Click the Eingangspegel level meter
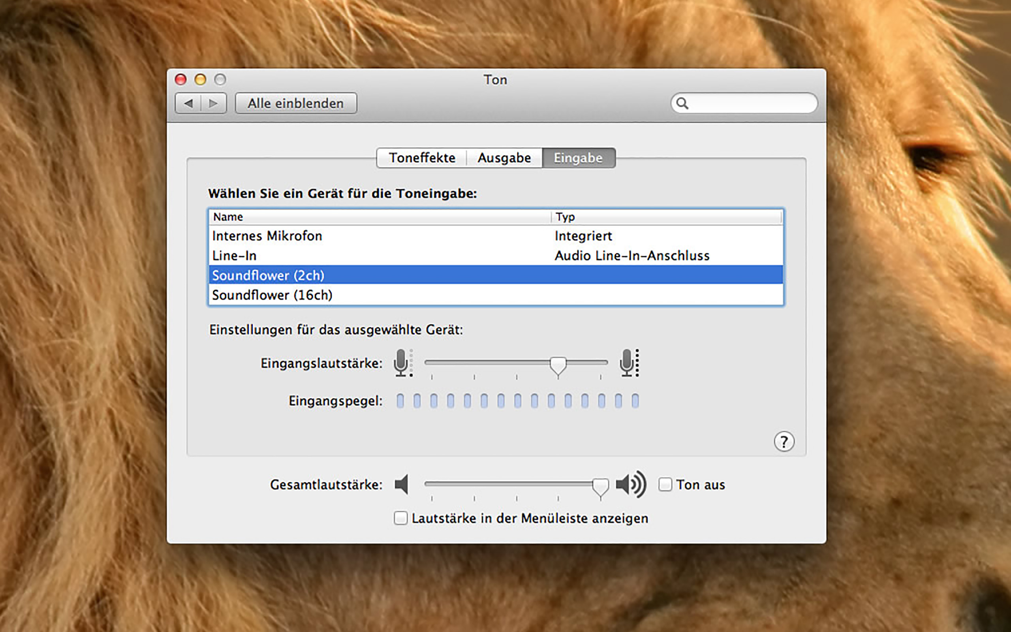Image resolution: width=1011 pixels, height=632 pixels. coord(518,401)
